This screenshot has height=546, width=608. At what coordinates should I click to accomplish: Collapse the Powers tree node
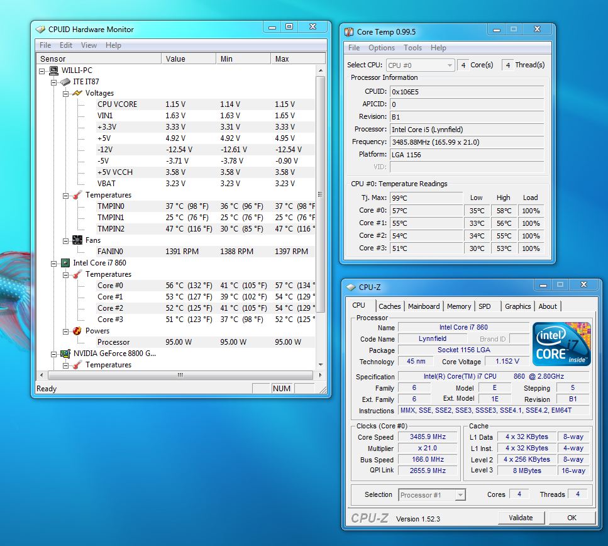coord(66,331)
